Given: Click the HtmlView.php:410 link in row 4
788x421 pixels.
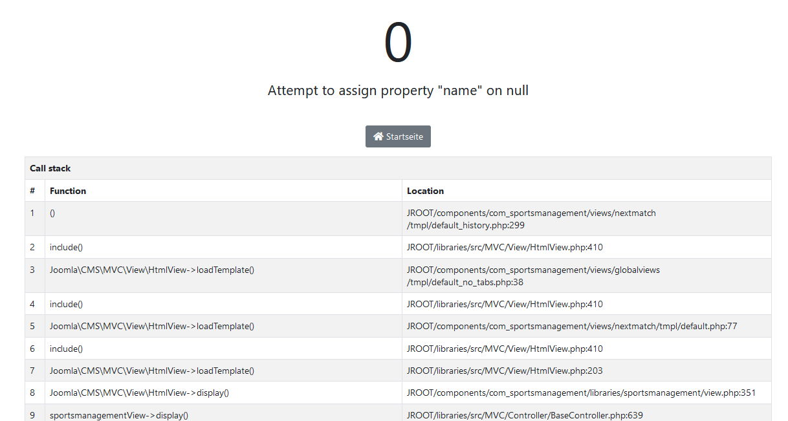Looking at the screenshot, I should pyautogui.click(x=504, y=304).
